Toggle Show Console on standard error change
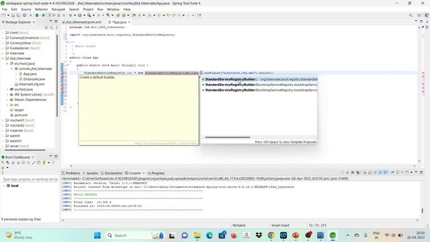 pos(385,172)
